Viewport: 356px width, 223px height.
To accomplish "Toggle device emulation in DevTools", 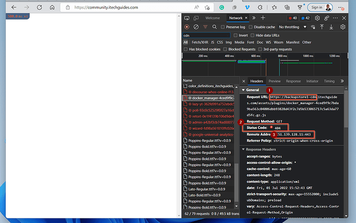I will coord(196,18).
